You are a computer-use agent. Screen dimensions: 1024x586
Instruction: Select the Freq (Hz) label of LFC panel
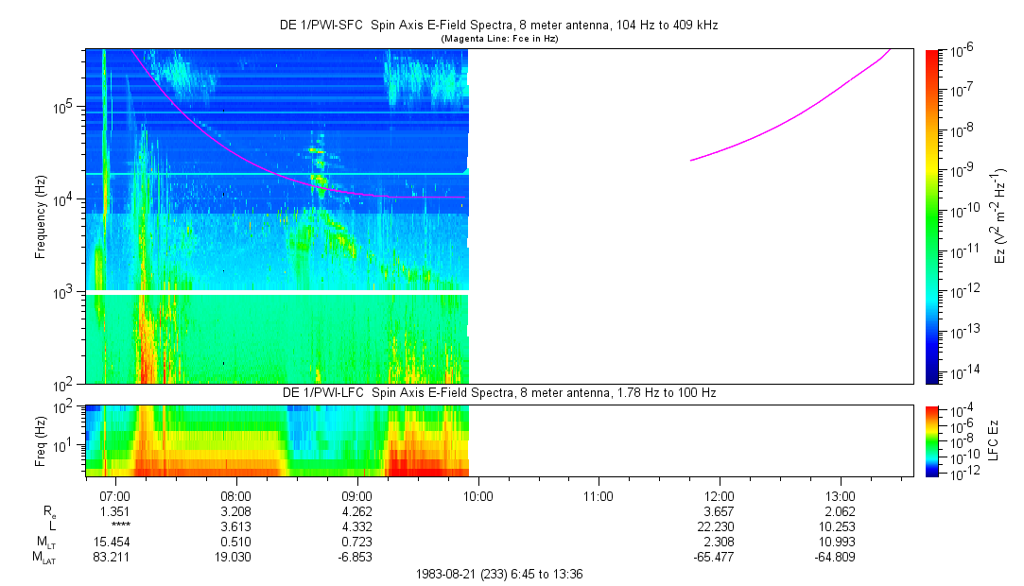(x=41, y=440)
